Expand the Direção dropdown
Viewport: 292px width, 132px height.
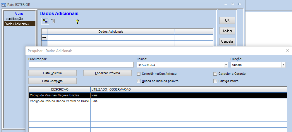pyautogui.click(x=283, y=65)
